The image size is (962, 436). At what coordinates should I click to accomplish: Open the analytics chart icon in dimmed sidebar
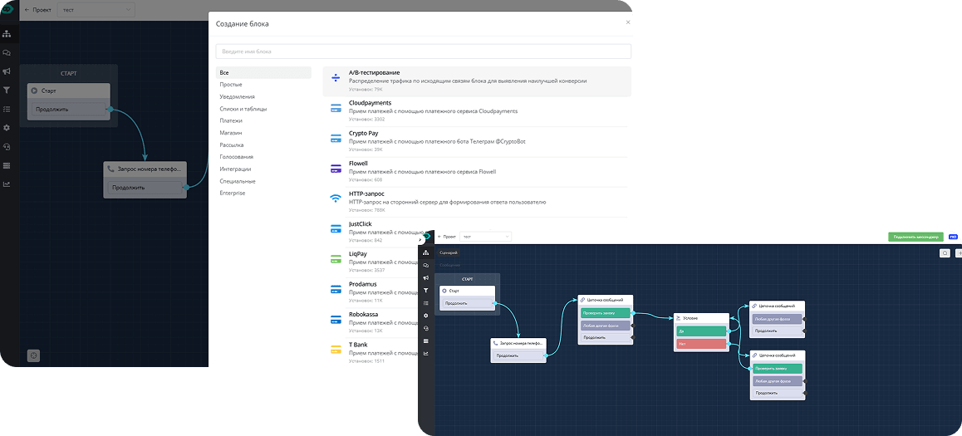(x=7, y=184)
